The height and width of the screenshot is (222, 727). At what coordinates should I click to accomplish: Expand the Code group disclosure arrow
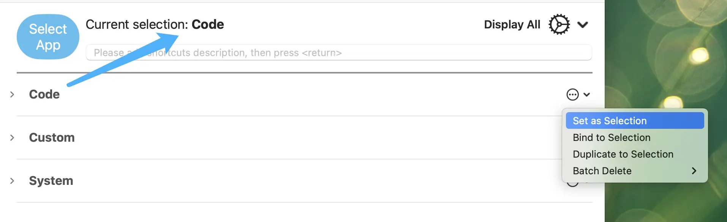tap(12, 94)
